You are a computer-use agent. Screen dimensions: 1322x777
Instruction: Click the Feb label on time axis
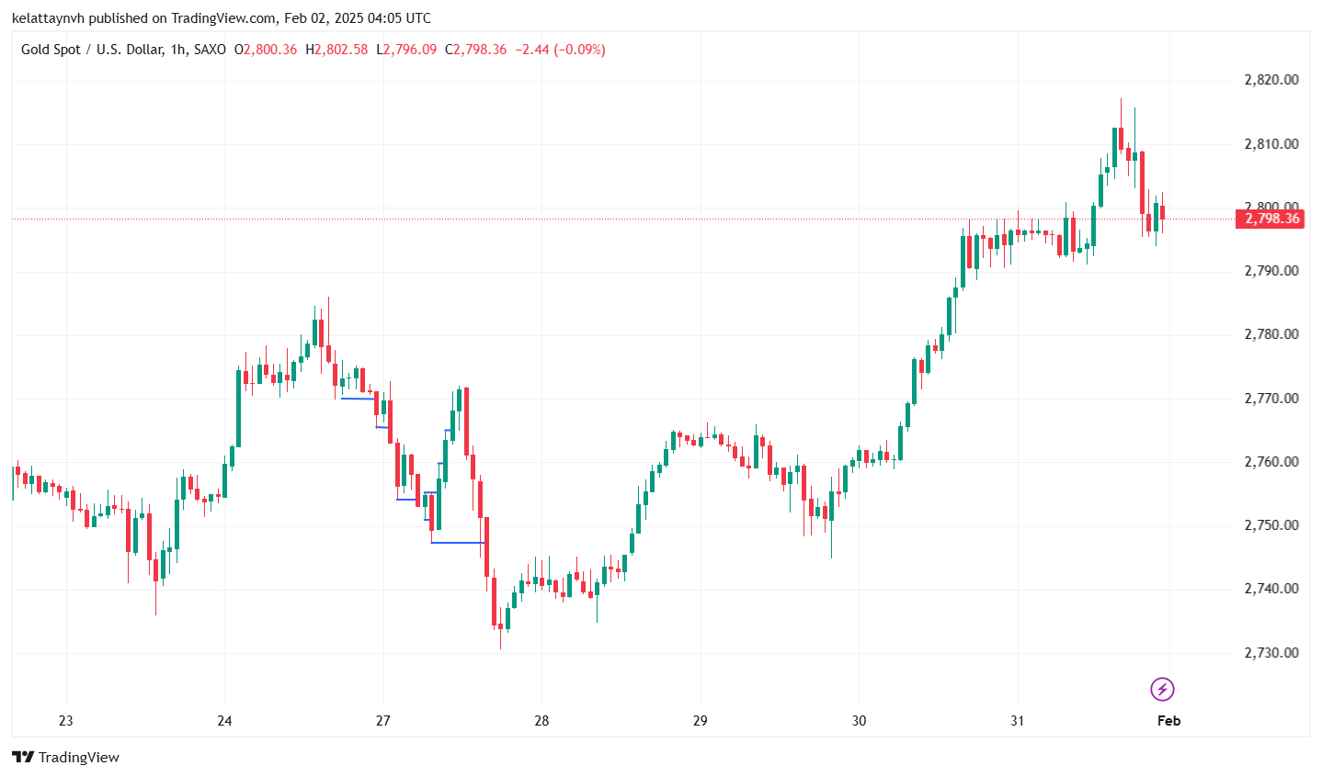pyautogui.click(x=1168, y=721)
